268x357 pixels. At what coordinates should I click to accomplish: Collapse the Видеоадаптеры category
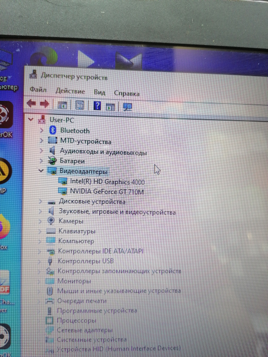point(41,170)
